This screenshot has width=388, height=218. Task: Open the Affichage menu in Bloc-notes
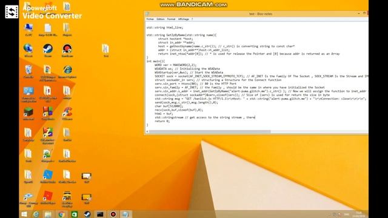183,19
